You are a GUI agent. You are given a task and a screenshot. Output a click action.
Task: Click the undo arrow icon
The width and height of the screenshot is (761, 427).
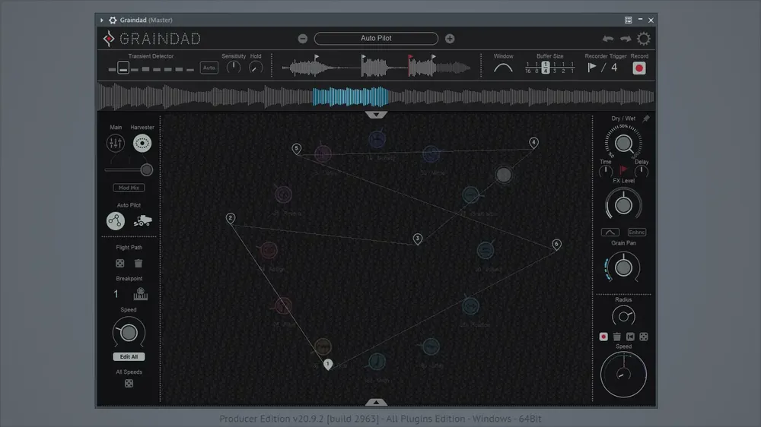tap(607, 39)
